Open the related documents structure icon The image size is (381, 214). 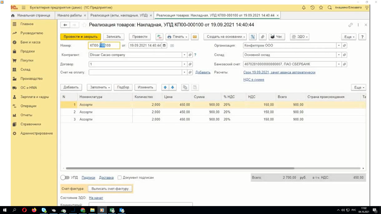tap(253, 37)
